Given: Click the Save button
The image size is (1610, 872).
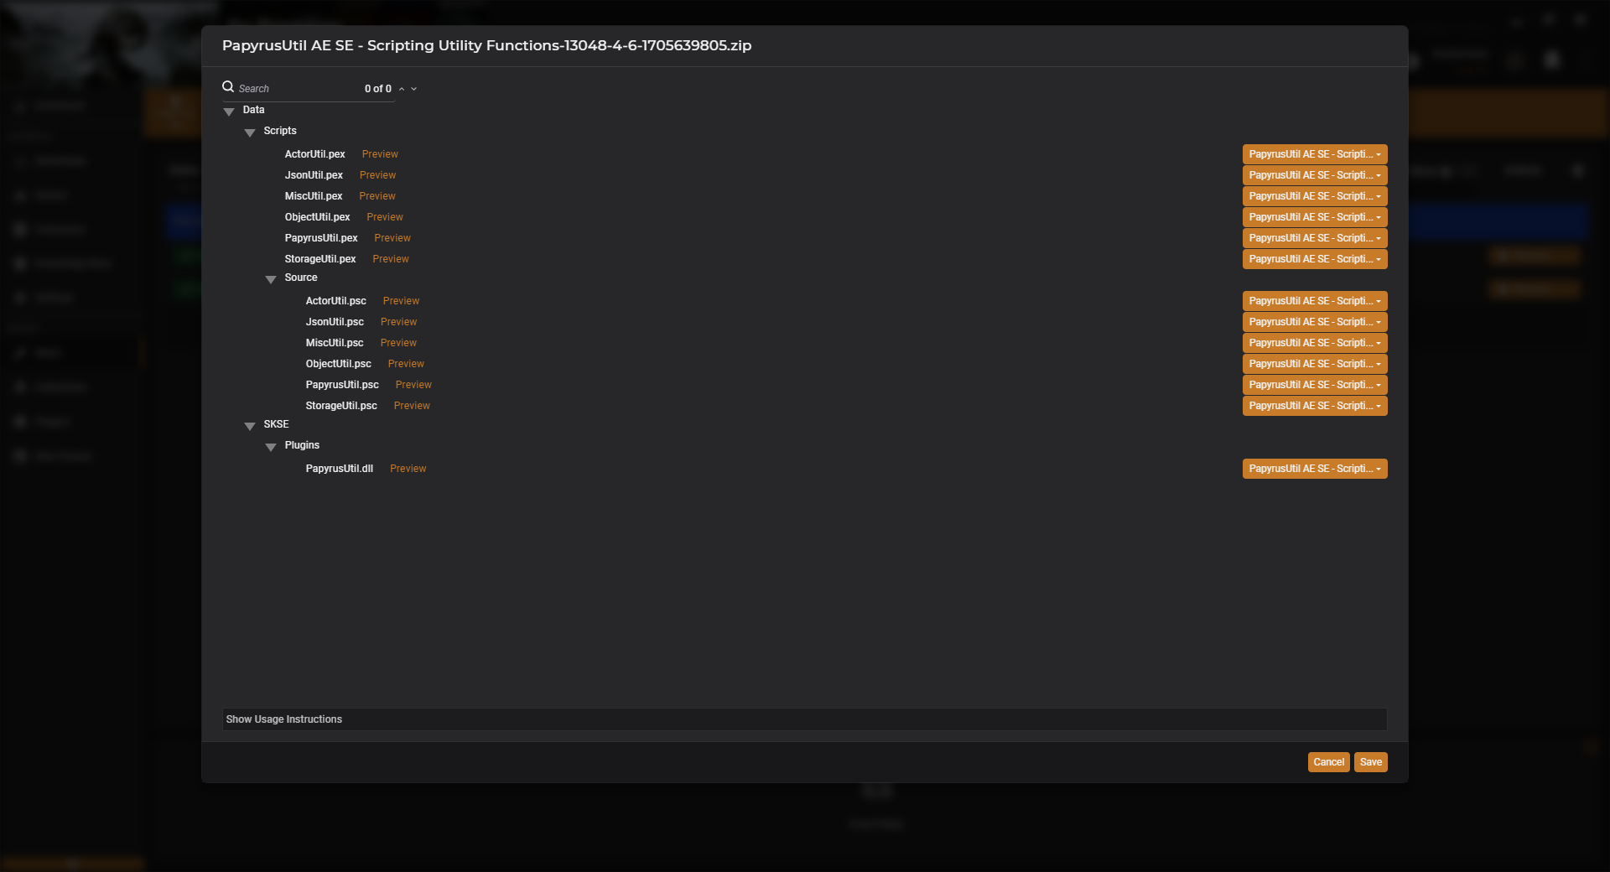Looking at the screenshot, I should 1370,762.
